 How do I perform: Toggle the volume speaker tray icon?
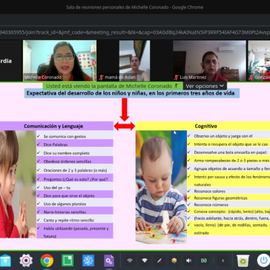tap(189, 261)
